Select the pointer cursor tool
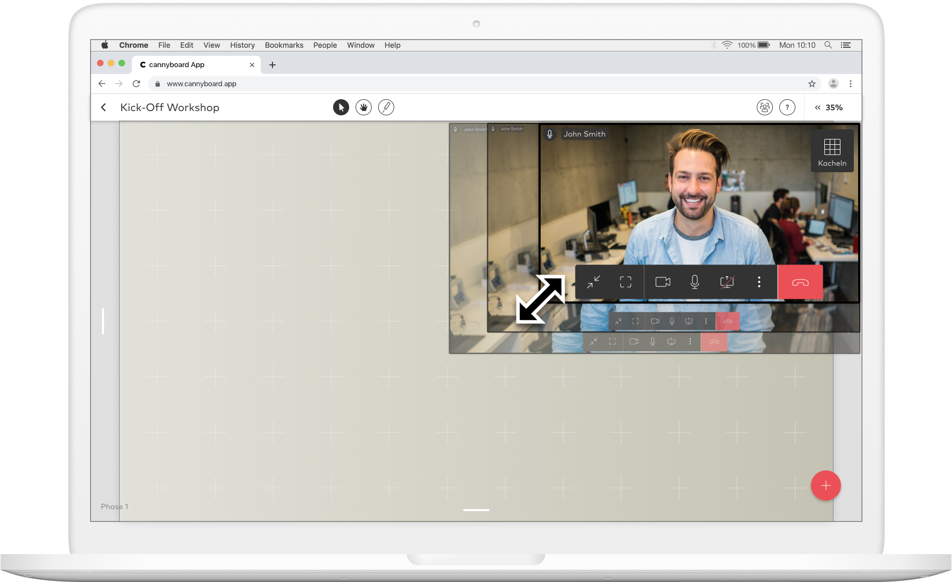This screenshot has width=952, height=582. click(x=341, y=107)
